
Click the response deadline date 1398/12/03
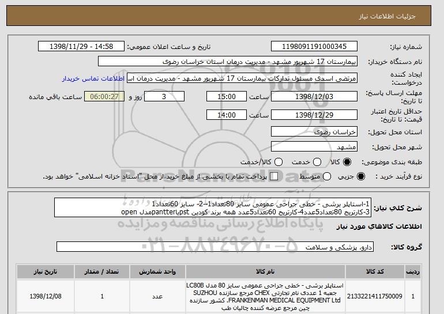coord(314,96)
